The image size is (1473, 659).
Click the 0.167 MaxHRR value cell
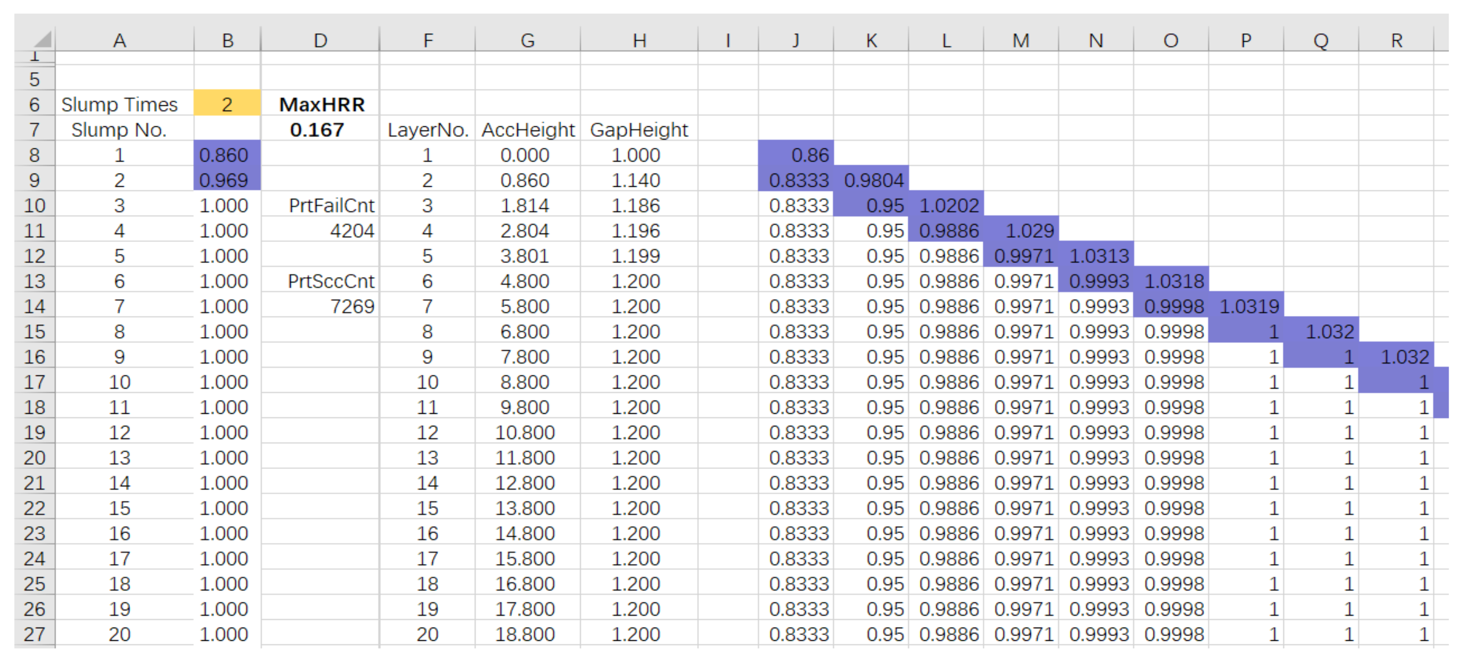pyautogui.click(x=317, y=130)
